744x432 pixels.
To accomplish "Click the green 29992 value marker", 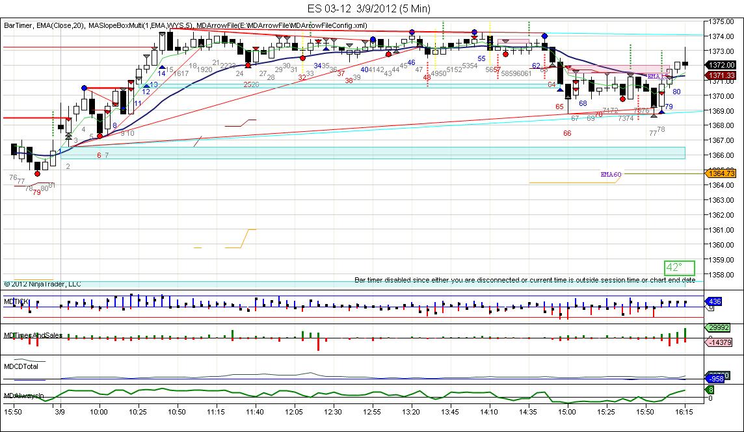I will pyautogui.click(x=719, y=327).
